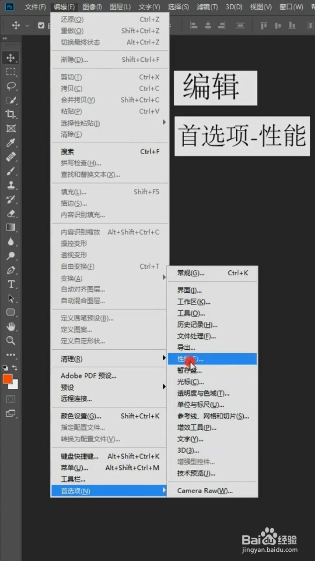Viewport: 315px width, 561px height.
Task: Toggle the Auto-Select checkbox in options bar
Action: pyautogui.click(x=41, y=25)
